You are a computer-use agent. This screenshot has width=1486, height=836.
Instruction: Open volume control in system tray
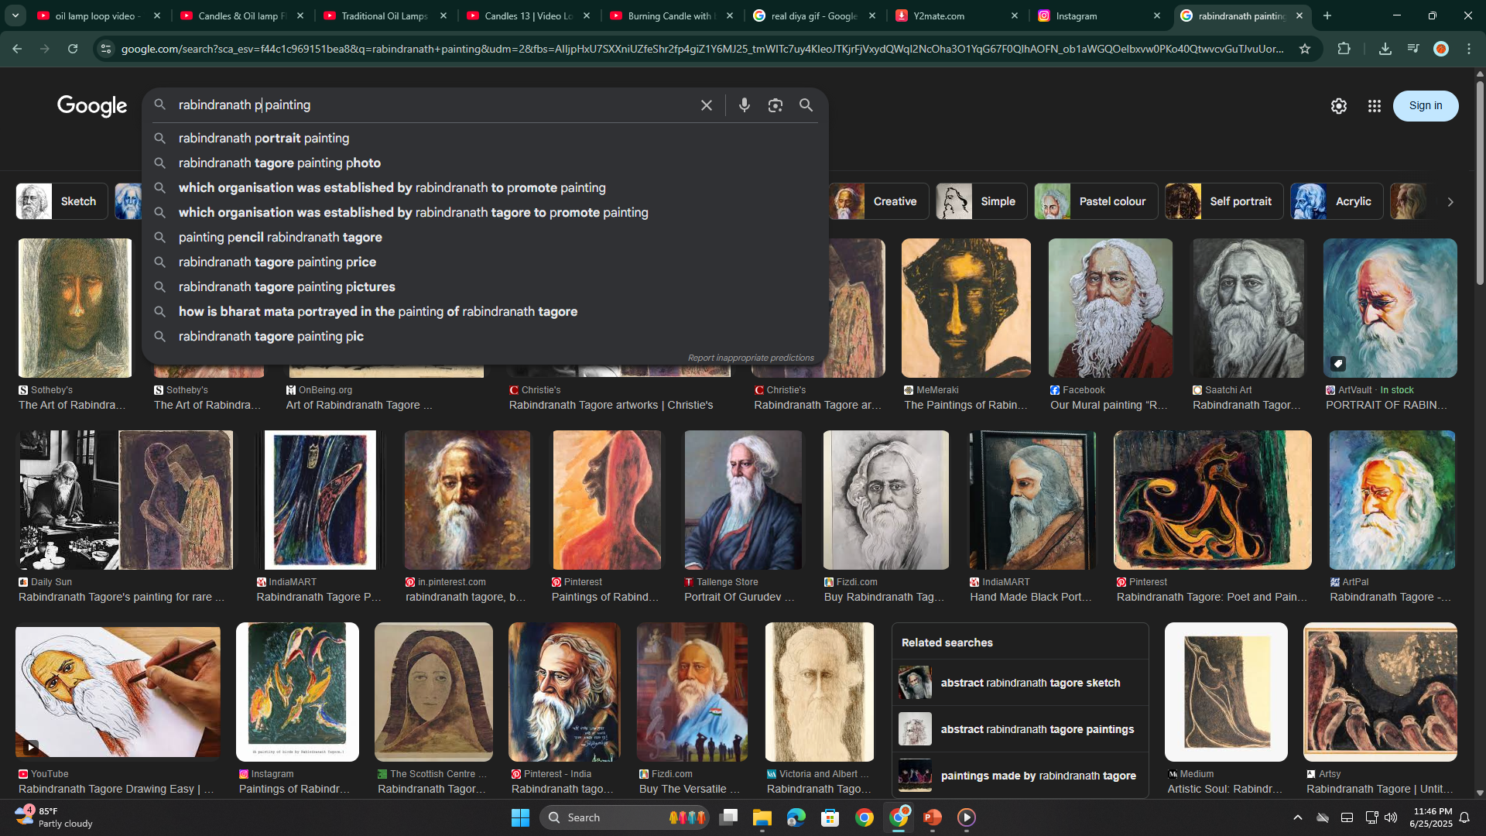click(1391, 817)
